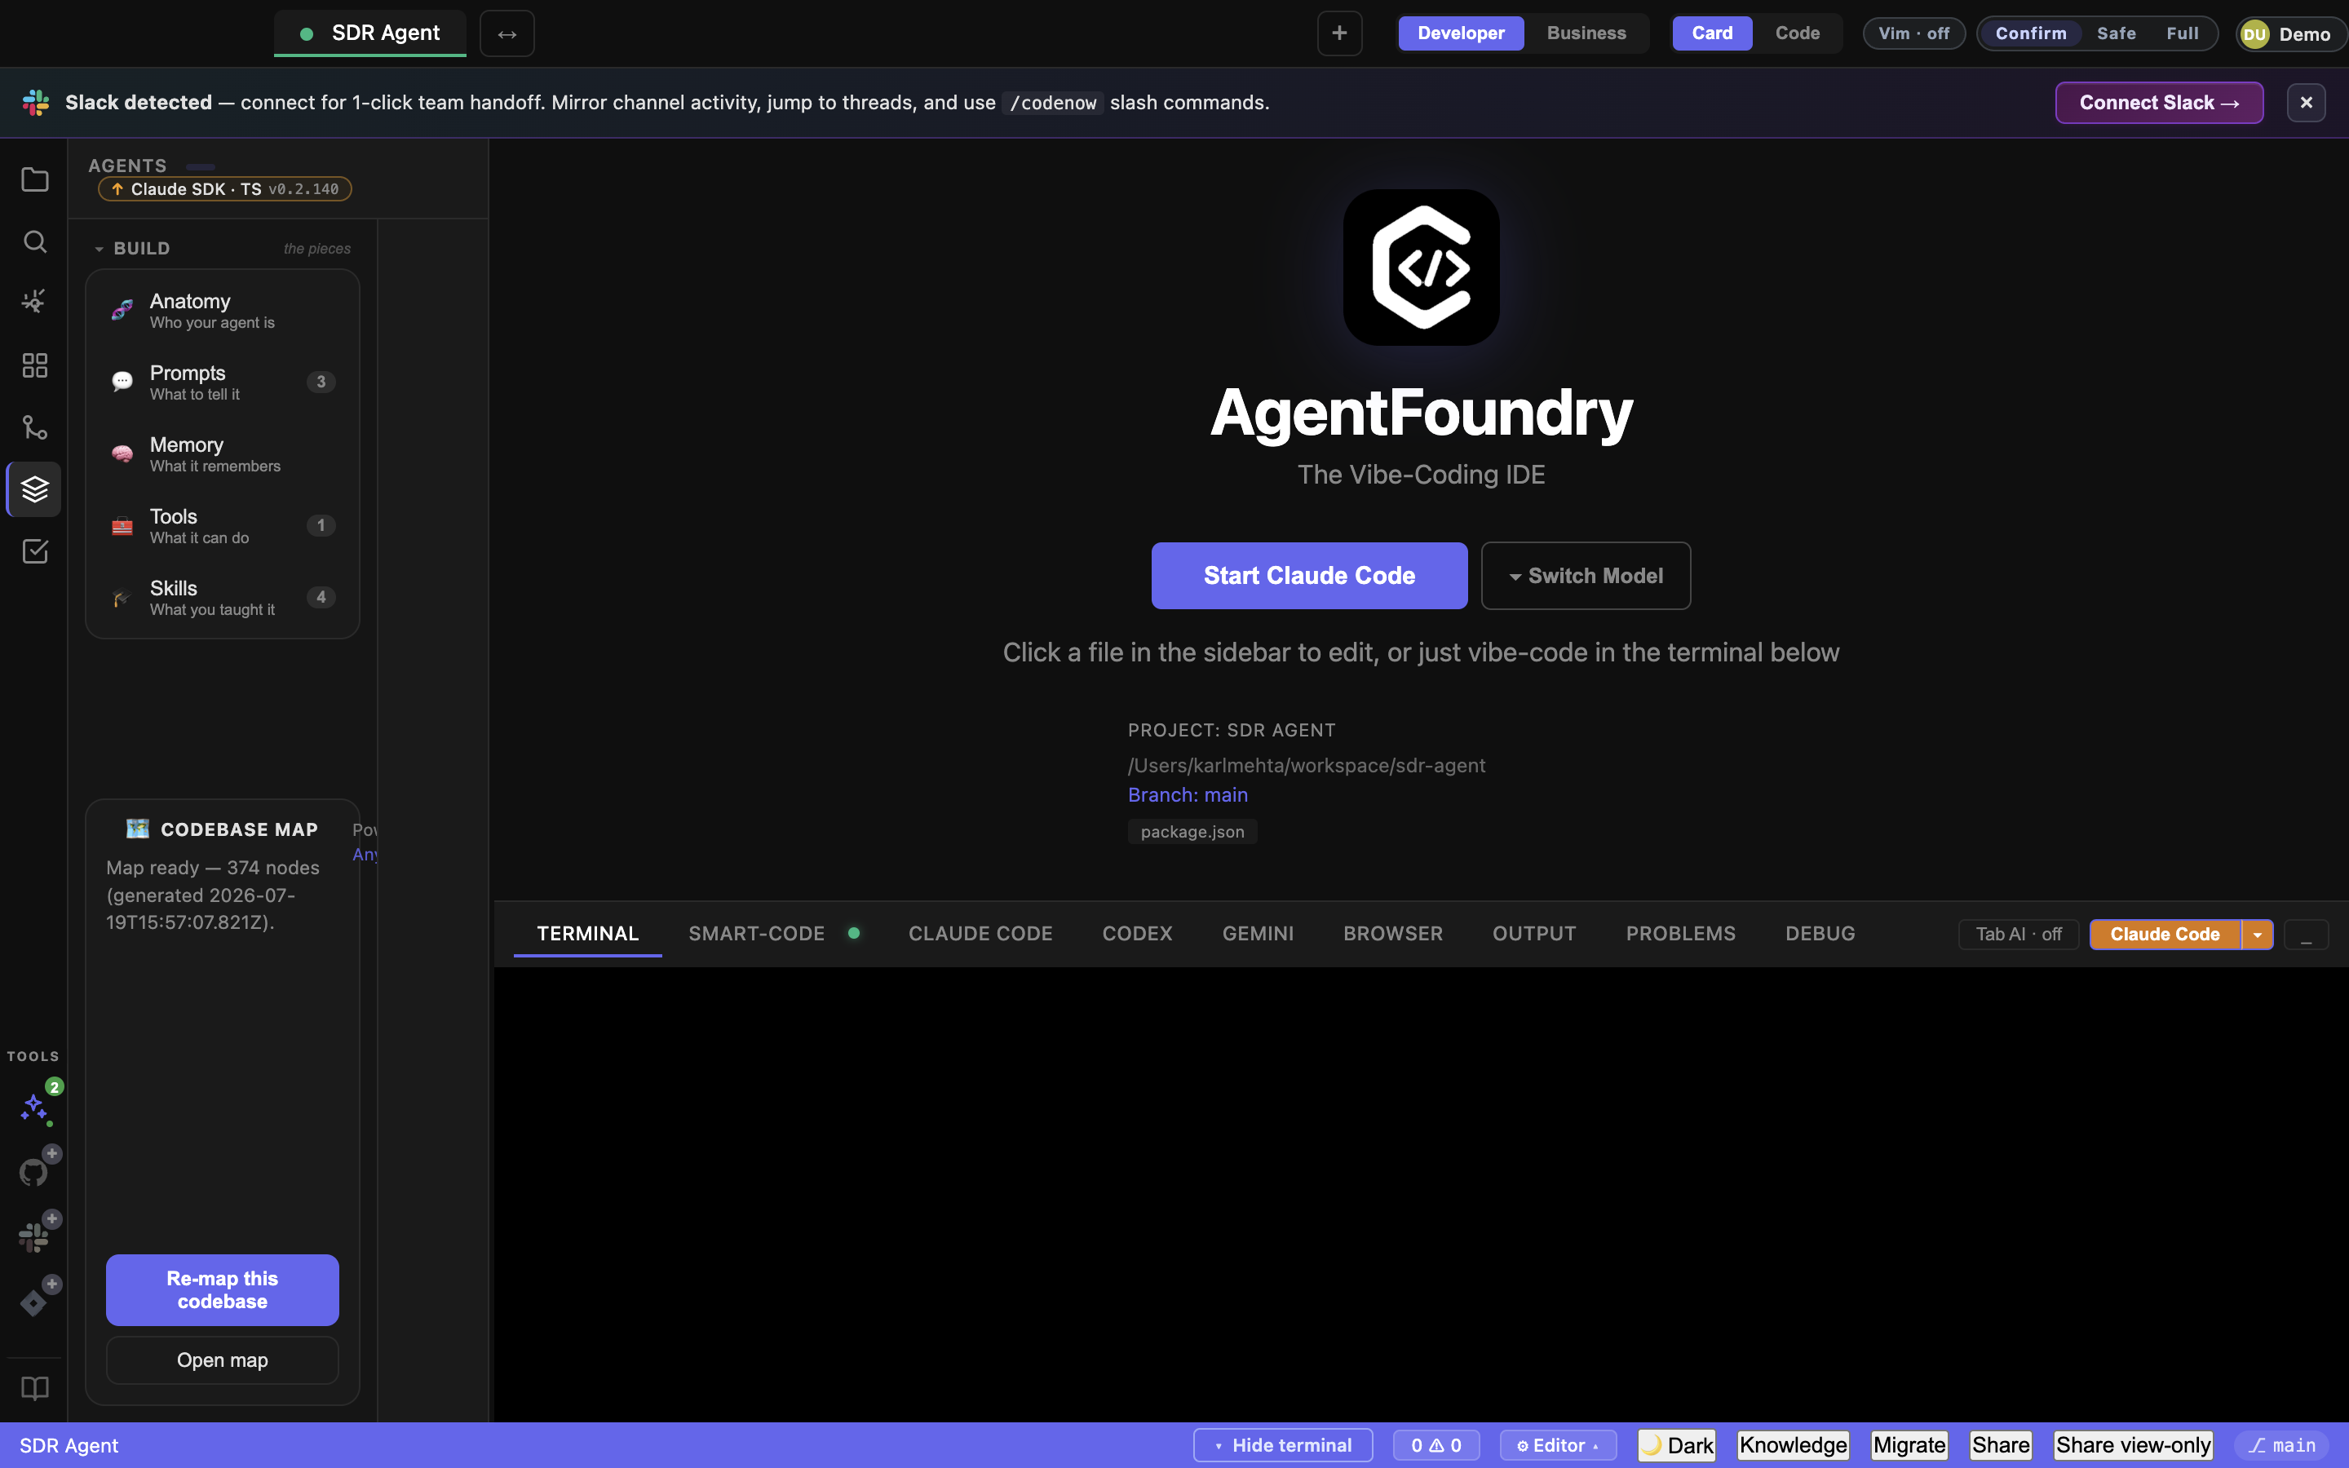Open the AI sparkles tool with badge 2
The image size is (2349, 1468).
click(x=35, y=1107)
